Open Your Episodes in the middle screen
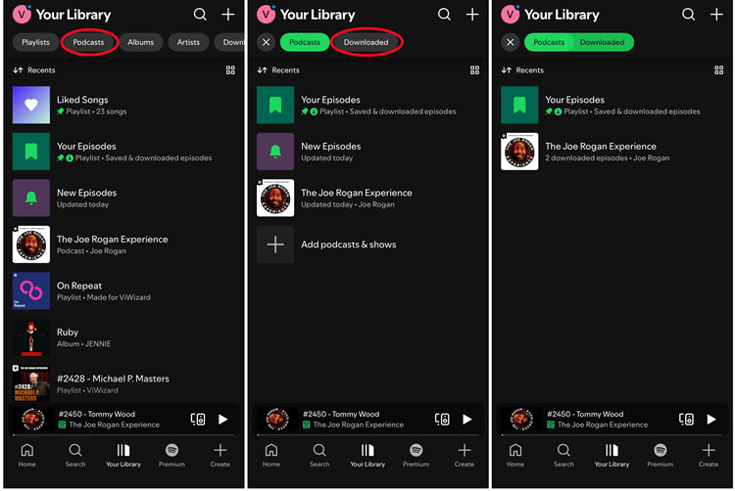The height and width of the screenshot is (491, 735). tap(367, 105)
